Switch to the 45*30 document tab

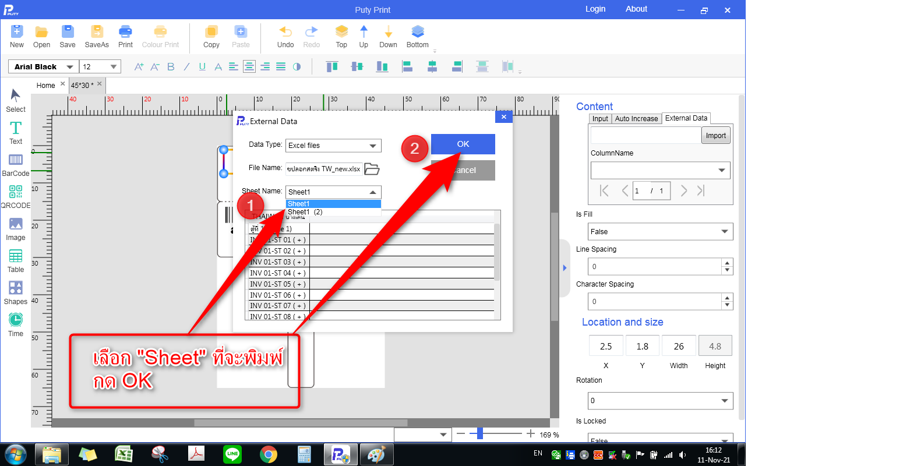82,86
